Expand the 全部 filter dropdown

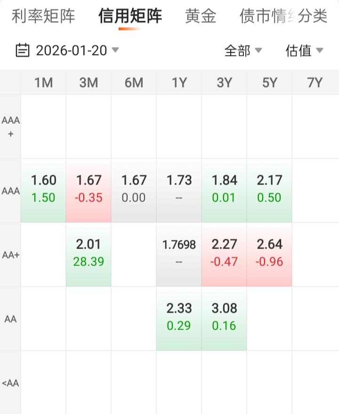pyautogui.click(x=243, y=50)
